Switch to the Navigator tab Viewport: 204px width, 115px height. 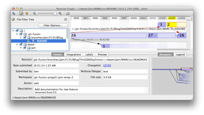(165, 55)
